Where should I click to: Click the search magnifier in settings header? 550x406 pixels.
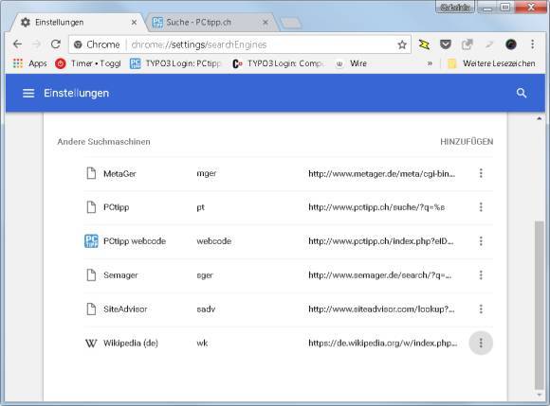[x=522, y=93]
